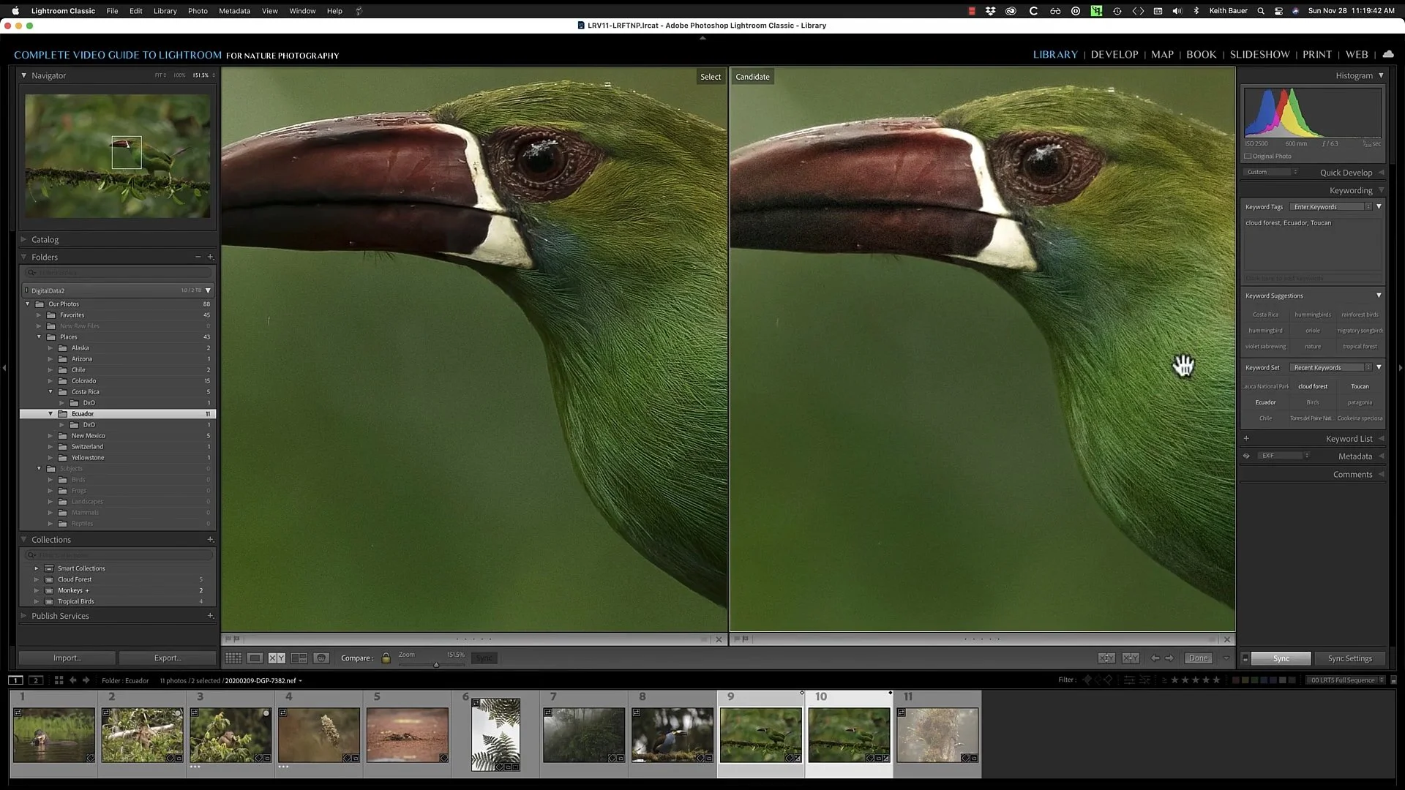Toggle the auto sync switch beside Sync
Image resolution: width=1405 pixels, height=790 pixels.
(x=1245, y=658)
